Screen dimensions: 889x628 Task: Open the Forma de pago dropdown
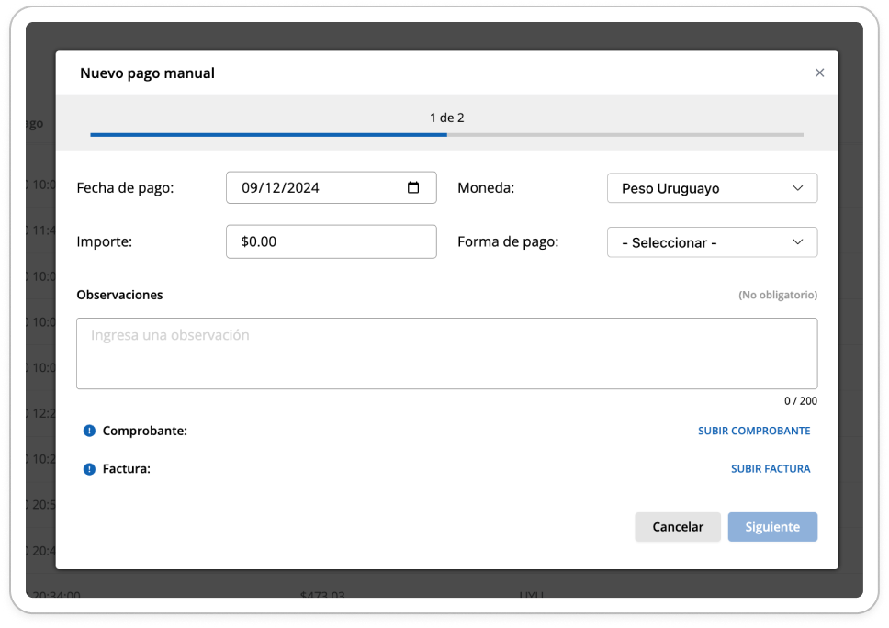712,242
